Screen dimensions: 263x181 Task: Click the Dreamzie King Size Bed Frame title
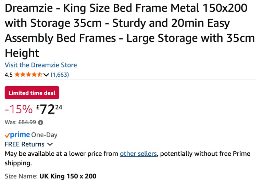pos(130,30)
